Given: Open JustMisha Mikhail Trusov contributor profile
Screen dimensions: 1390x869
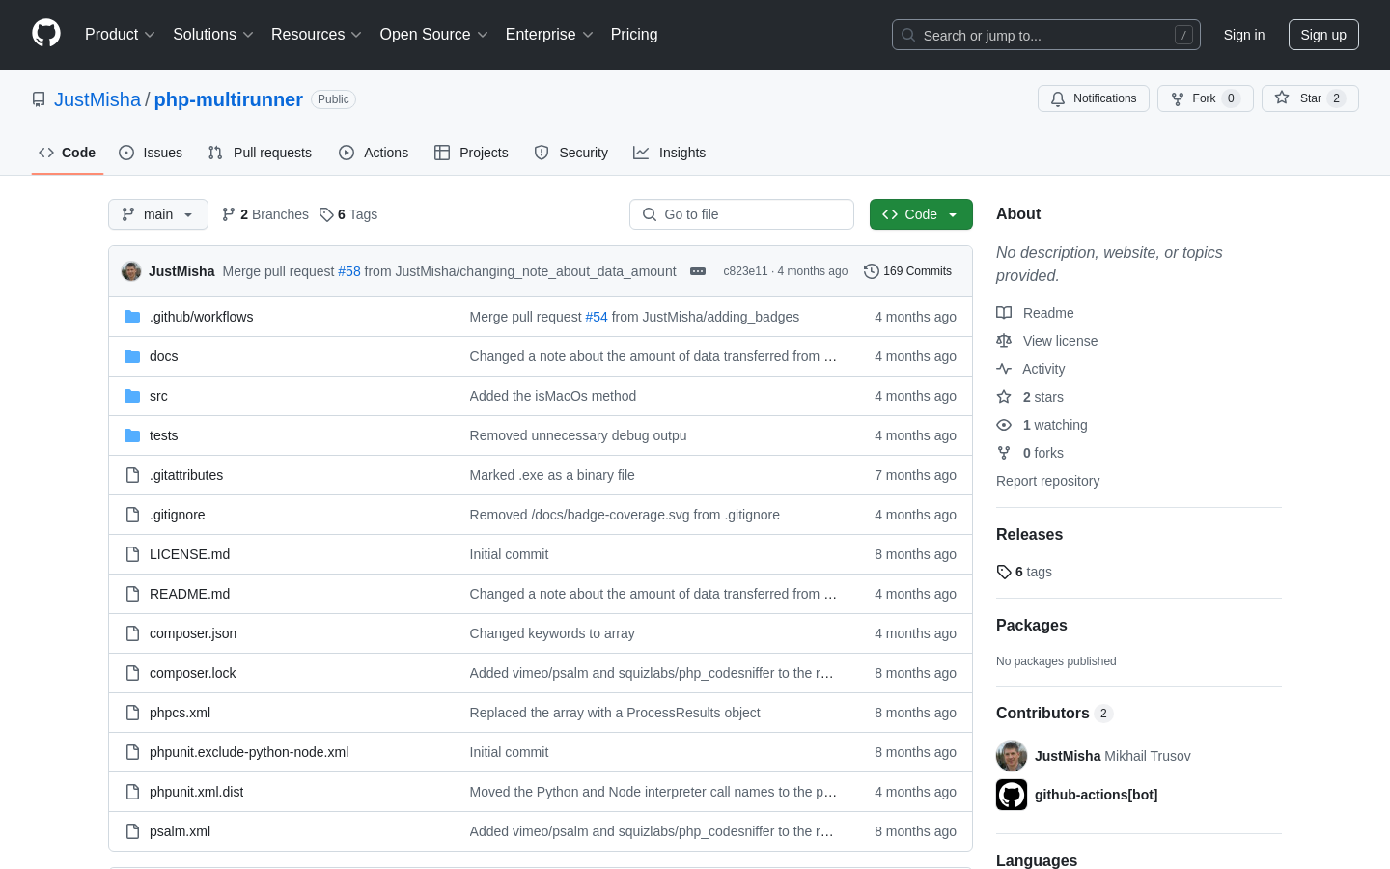Looking at the screenshot, I should pos(1112,756).
